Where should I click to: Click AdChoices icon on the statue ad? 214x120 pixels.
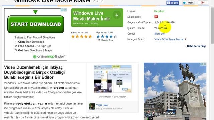point(202,64)
